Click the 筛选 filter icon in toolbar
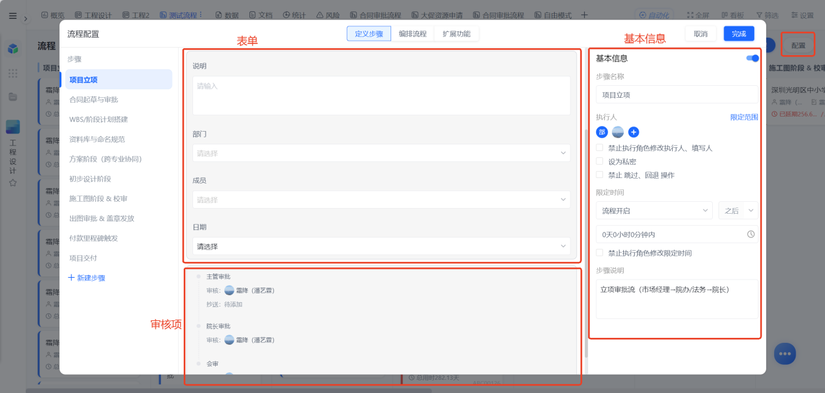The height and width of the screenshot is (393, 825). 760,15
